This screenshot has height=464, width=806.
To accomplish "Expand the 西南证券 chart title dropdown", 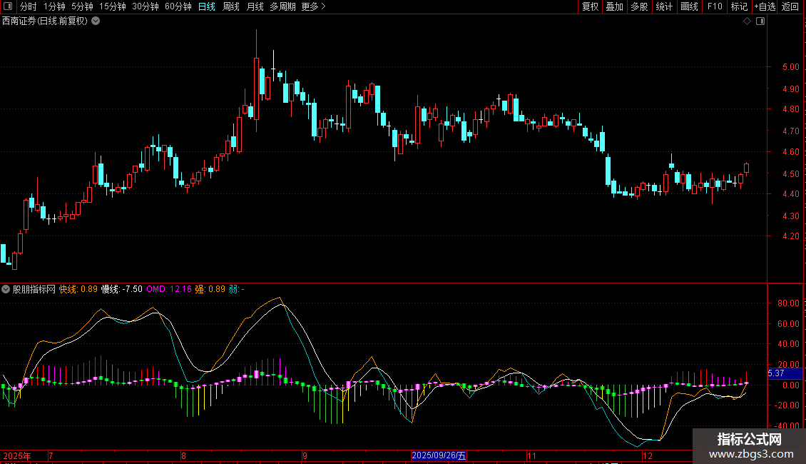I will [96, 21].
